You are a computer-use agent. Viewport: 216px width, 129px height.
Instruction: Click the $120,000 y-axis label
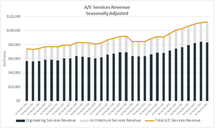13,16
